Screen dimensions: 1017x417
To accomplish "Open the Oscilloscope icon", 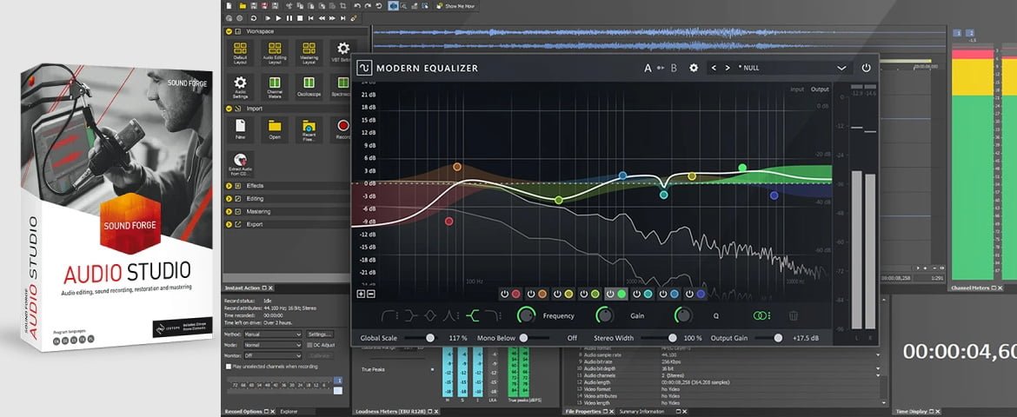I will point(309,87).
